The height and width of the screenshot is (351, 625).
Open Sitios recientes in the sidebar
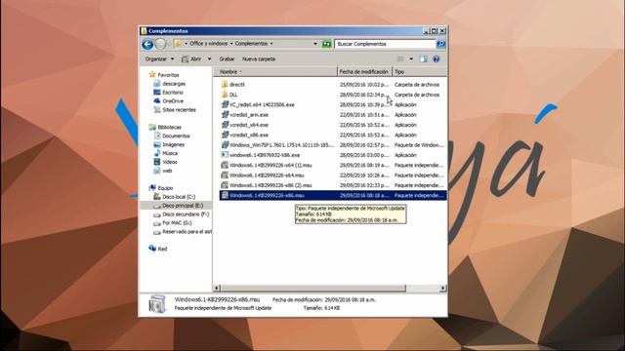point(179,110)
